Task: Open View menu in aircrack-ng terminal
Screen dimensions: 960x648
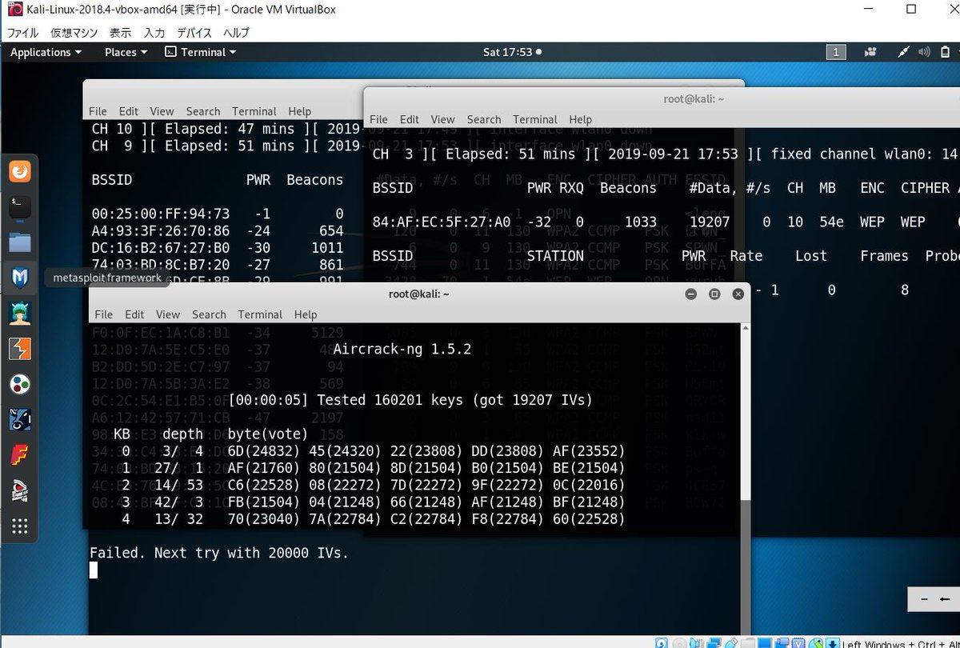Action: (168, 314)
